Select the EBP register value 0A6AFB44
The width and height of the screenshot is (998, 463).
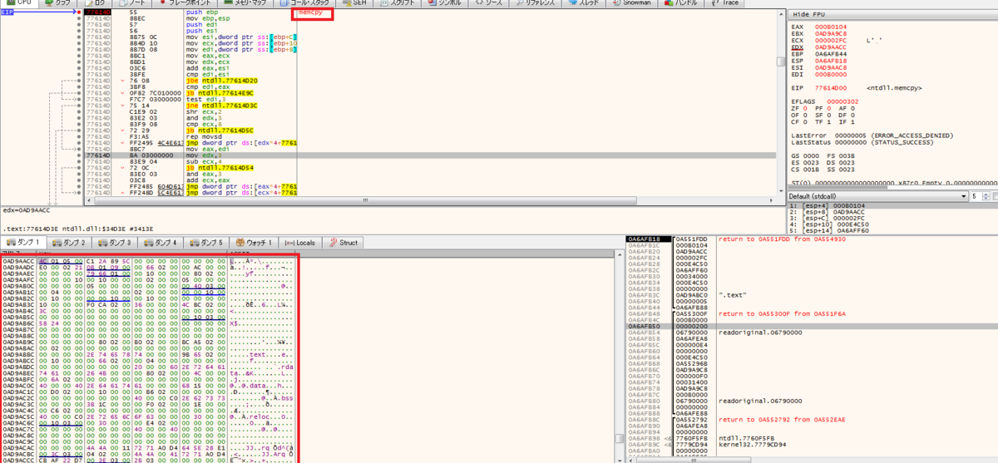point(831,53)
